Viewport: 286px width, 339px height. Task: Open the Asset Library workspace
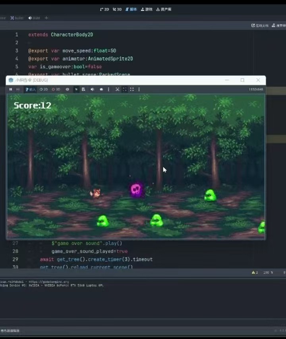(164, 9)
